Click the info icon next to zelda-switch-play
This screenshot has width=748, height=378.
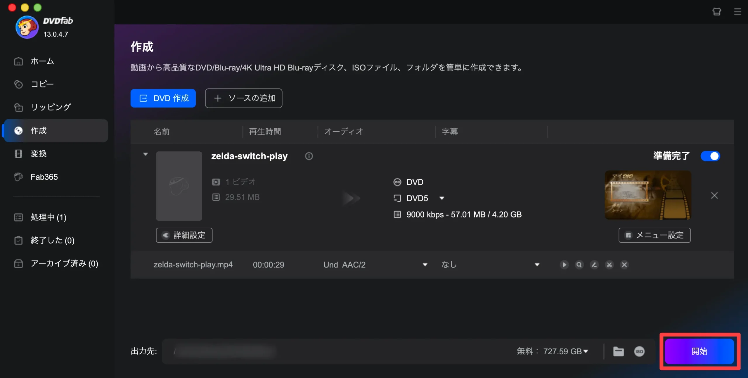pos(309,156)
